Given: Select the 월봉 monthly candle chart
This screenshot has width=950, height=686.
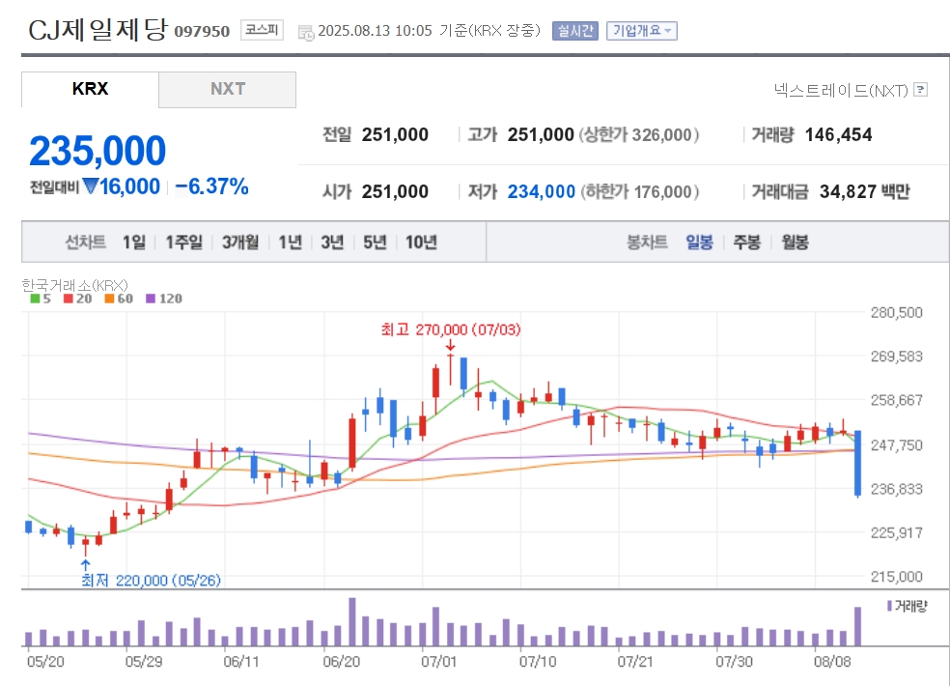Looking at the screenshot, I should (795, 243).
